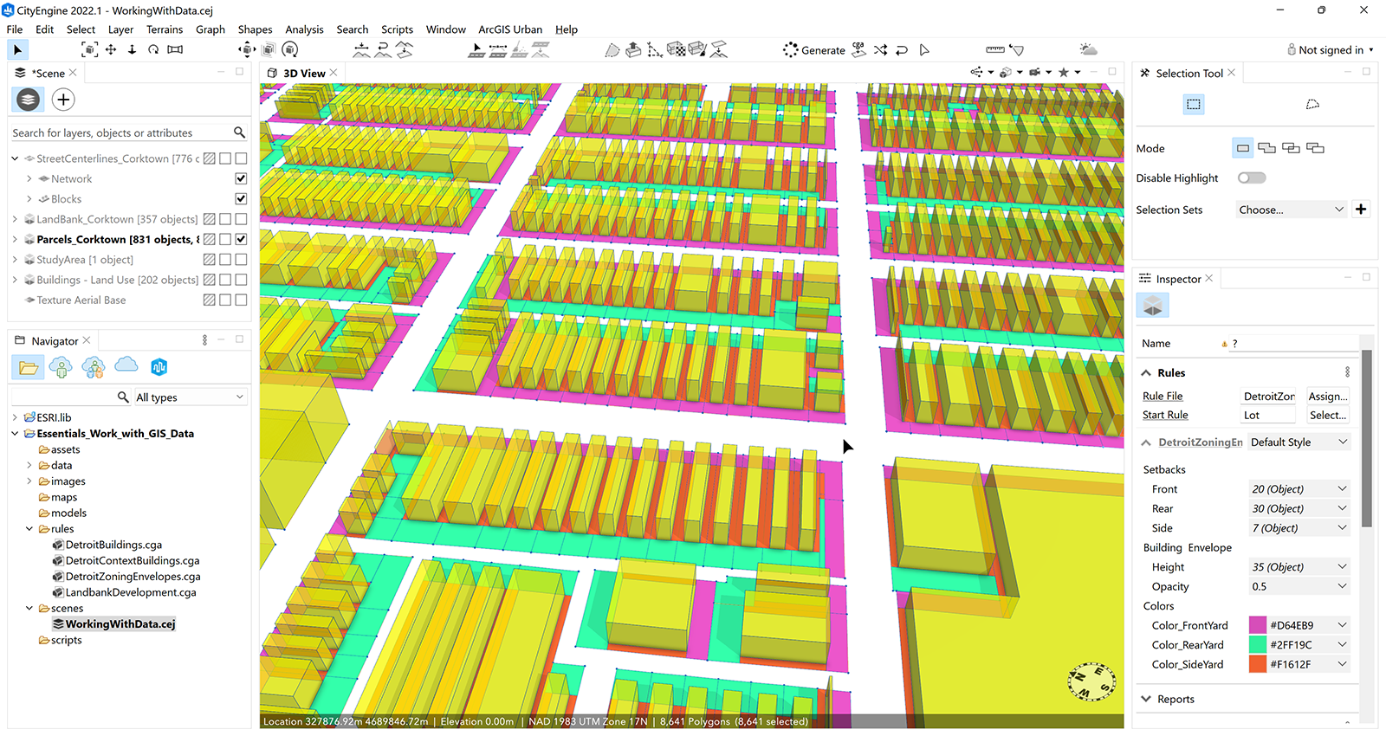The height and width of the screenshot is (736, 1386).
Task: Open the 3D View bookmarks star menu
Action: [1068, 73]
